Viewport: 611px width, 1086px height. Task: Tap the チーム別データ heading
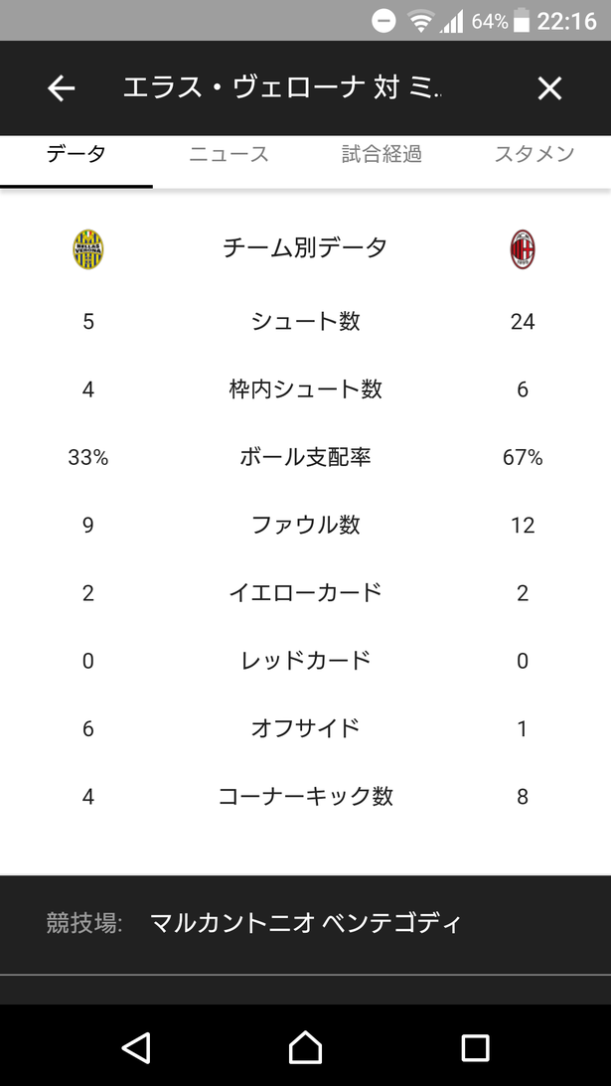pyautogui.click(x=306, y=247)
